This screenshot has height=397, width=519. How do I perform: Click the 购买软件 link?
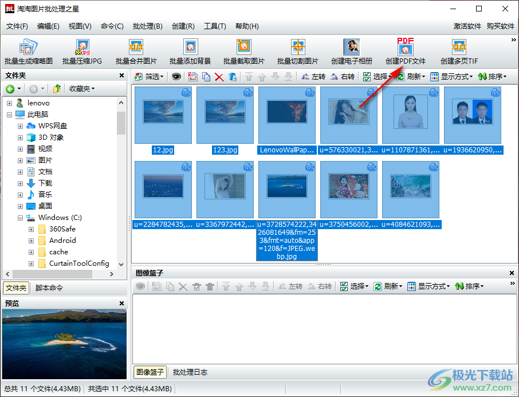tap(500, 26)
